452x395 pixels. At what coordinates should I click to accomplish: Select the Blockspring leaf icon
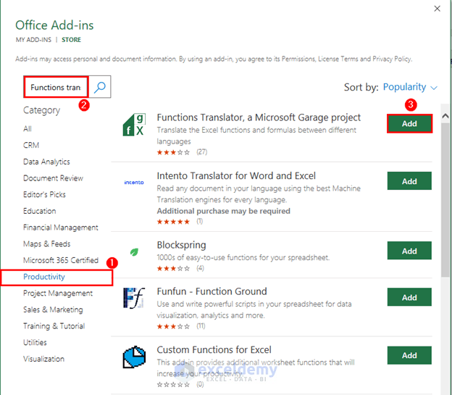point(134,251)
